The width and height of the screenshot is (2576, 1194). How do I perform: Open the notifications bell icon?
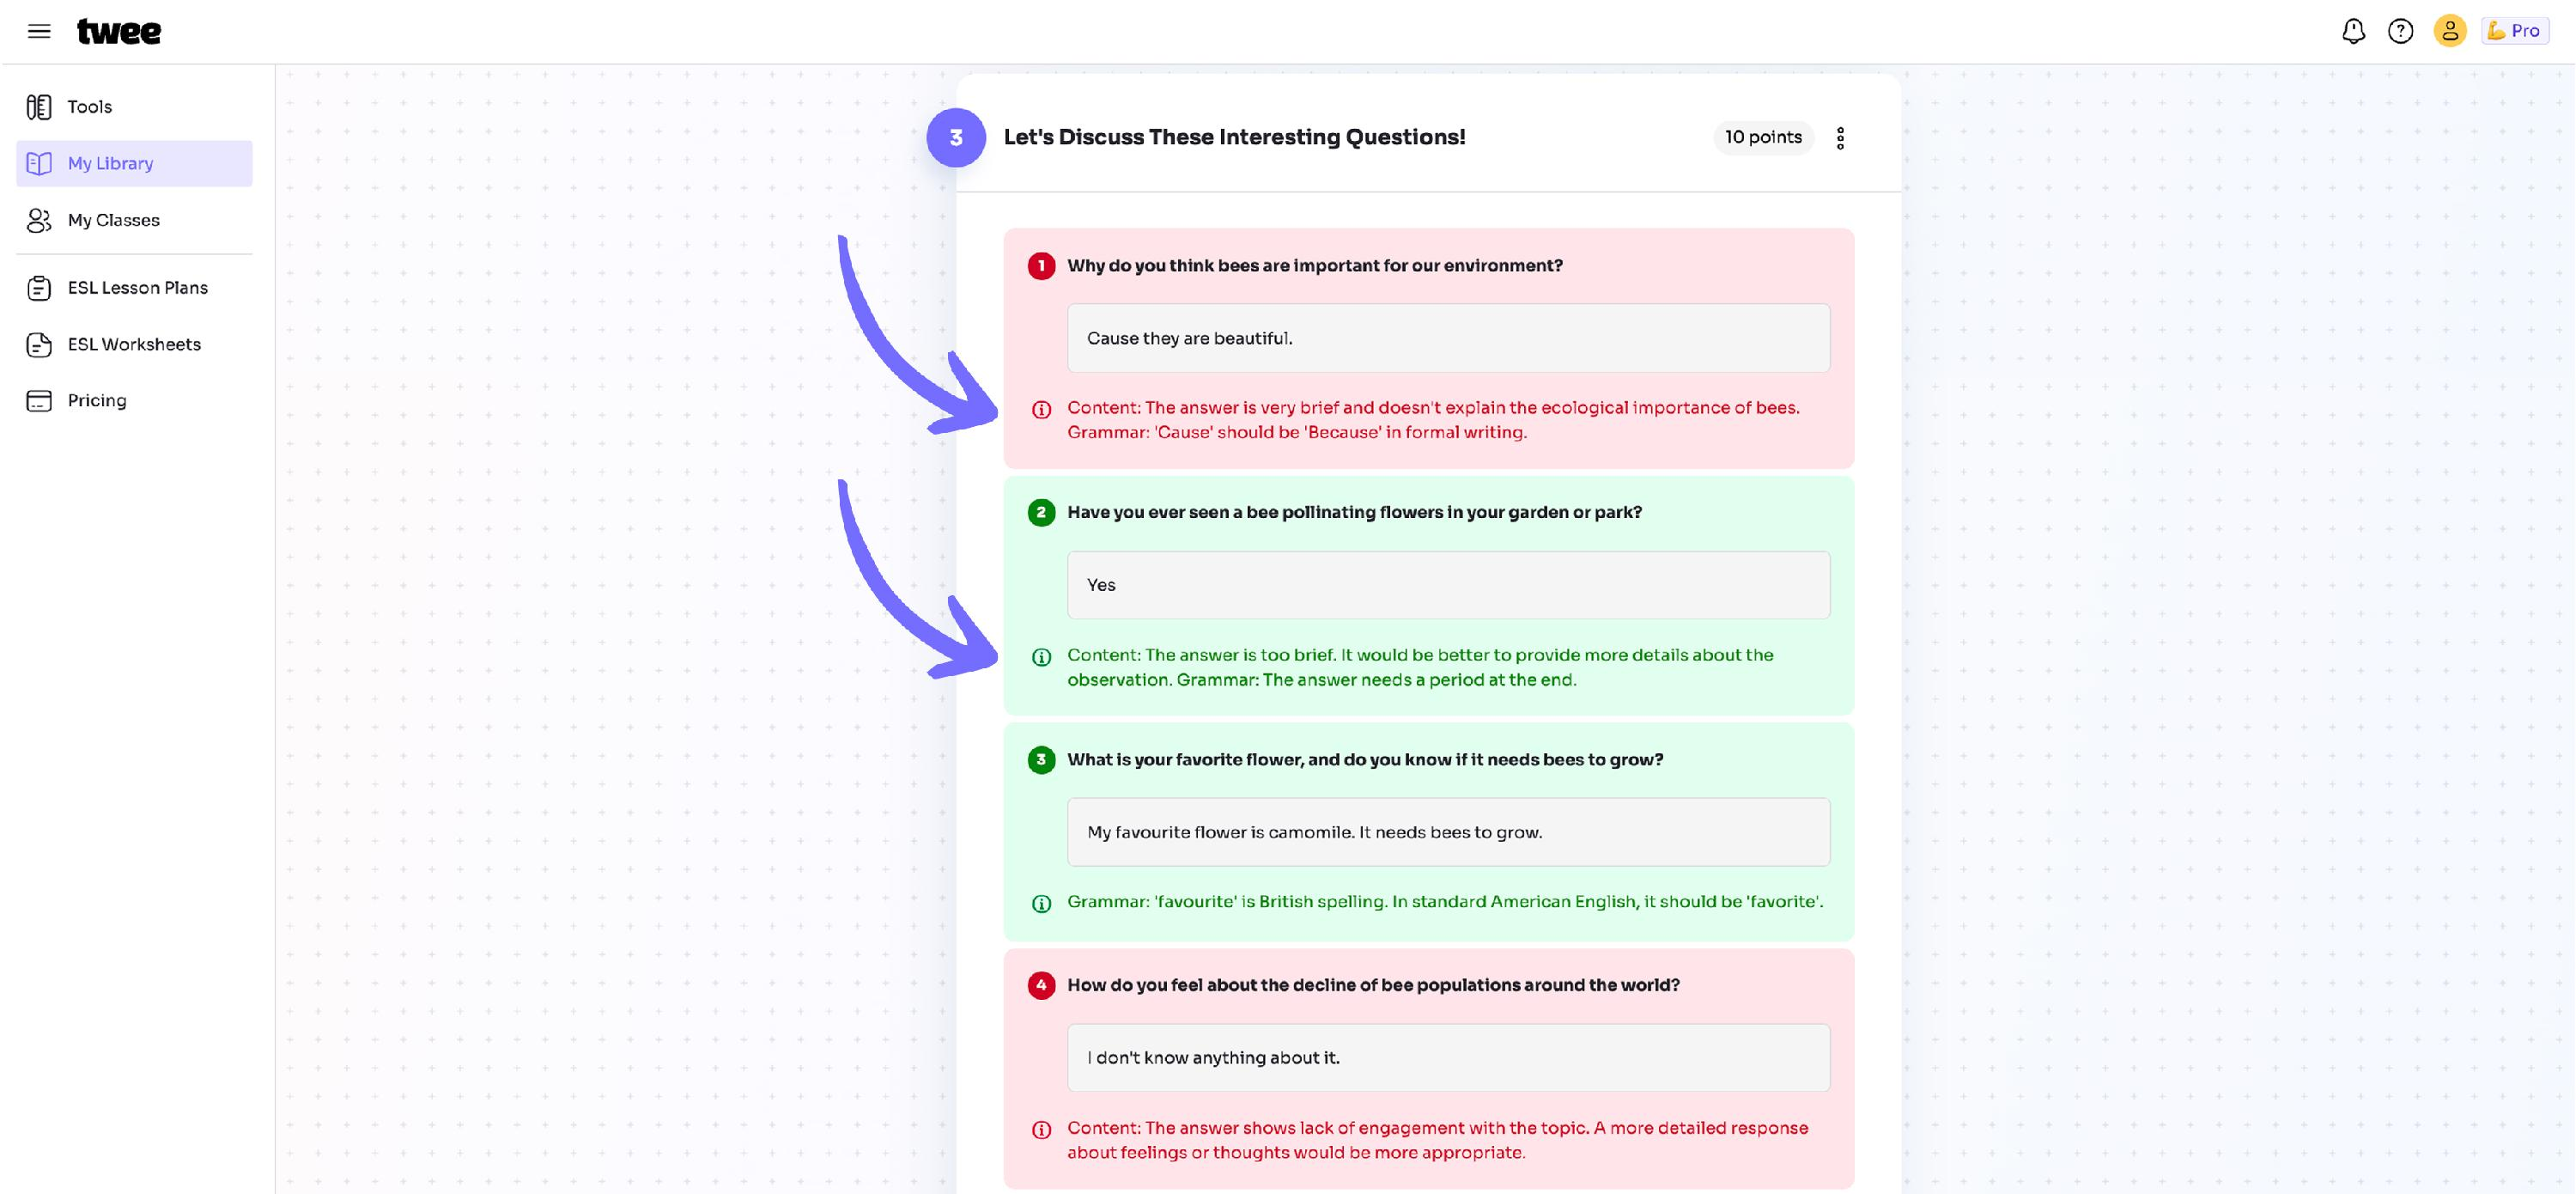2353,31
